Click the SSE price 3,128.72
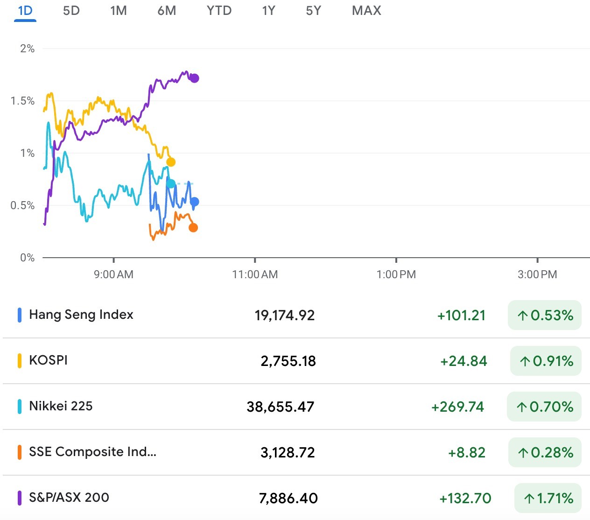Screen dimensions: 590x520 pyautogui.click(x=288, y=453)
